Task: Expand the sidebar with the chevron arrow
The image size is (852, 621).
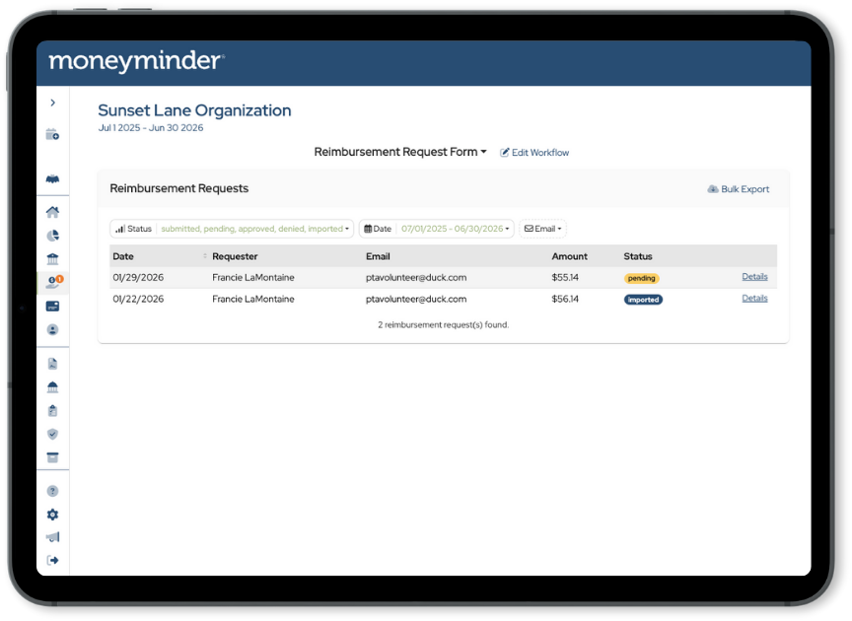Action: 52,103
